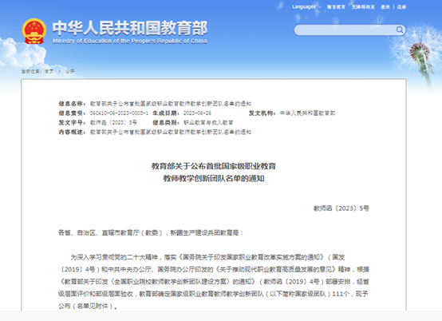Click the 信息名称 value text
The height and width of the screenshot is (321, 442).
click(x=171, y=104)
